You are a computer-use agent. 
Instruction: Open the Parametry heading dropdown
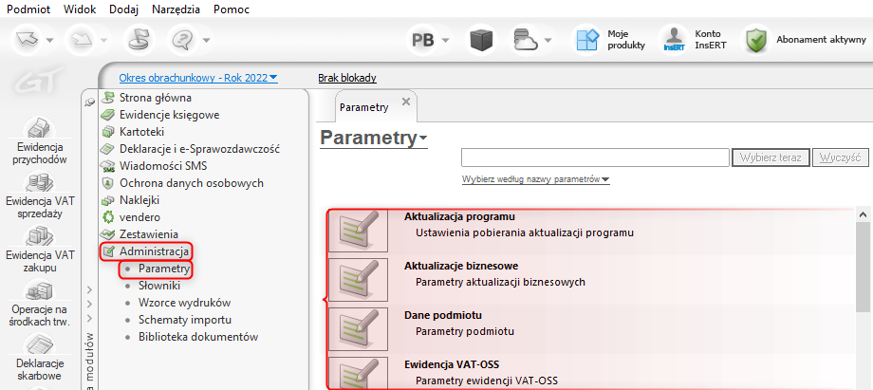pos(423,139)
